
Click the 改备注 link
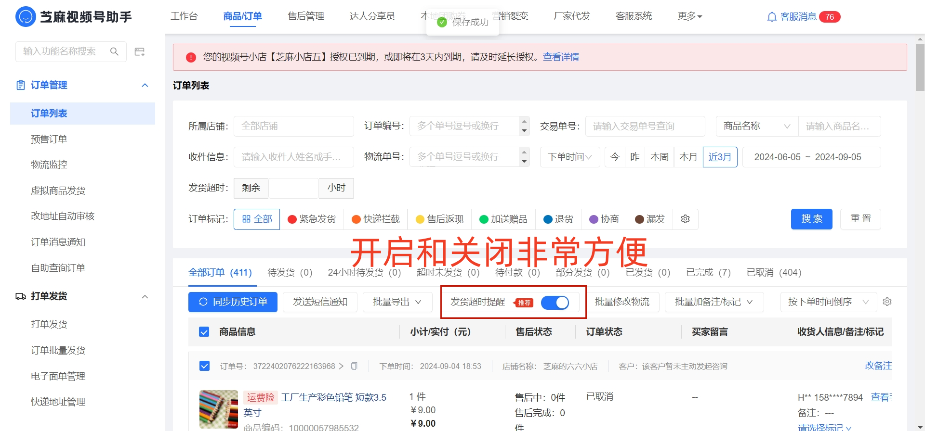(878, 366)
